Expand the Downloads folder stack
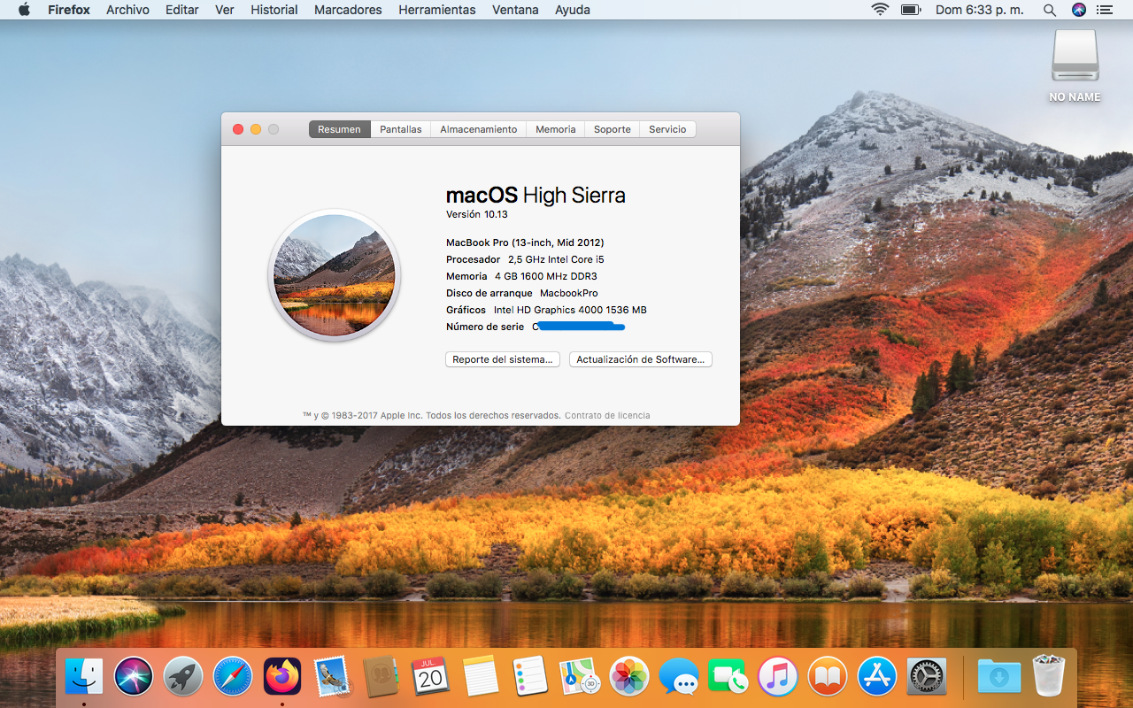The width and height of the screenshot is (1133, 708). pyautogui.click(x=998, y=677)
